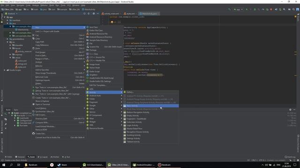This screenshot has width=300, height=168.
Task: Click Reformat Code in context menu
Action: click(x=59, y=77)
